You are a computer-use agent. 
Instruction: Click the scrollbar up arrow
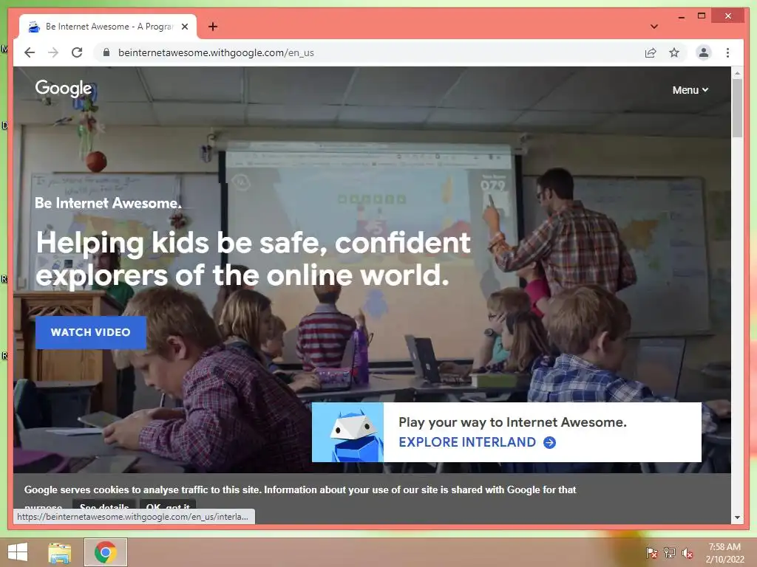737,73
